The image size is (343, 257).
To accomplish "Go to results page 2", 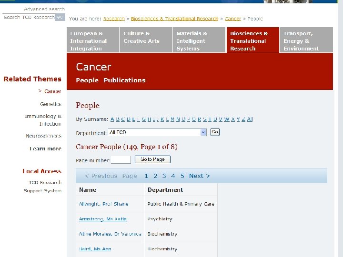I will coord(155,176).
